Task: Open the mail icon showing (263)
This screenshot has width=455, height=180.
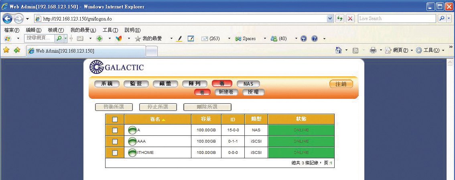Action: pos(205,39)
